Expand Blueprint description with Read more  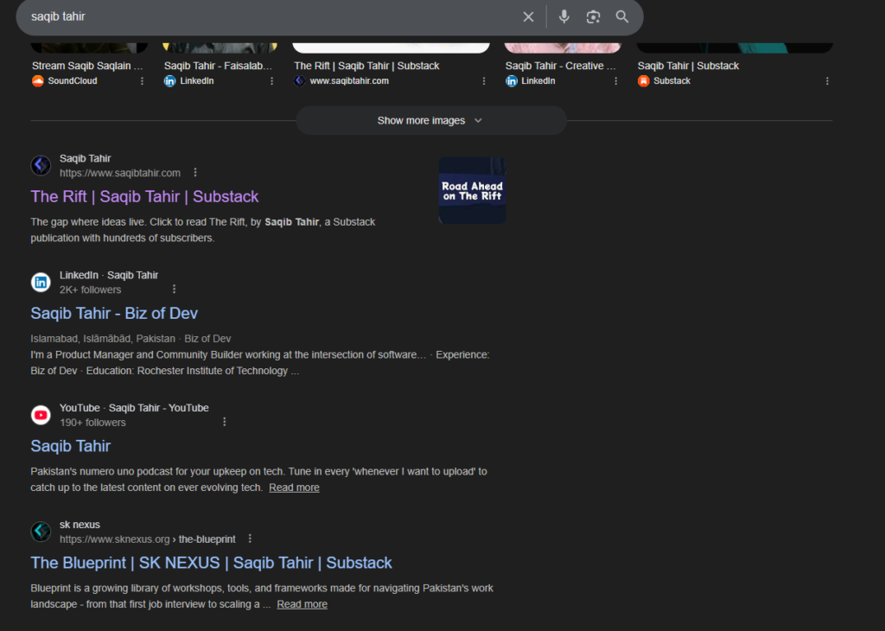click(302, 605)
